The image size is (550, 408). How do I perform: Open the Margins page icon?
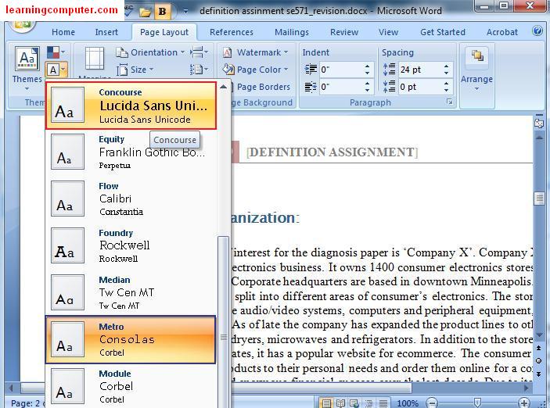tap(95, 58)
